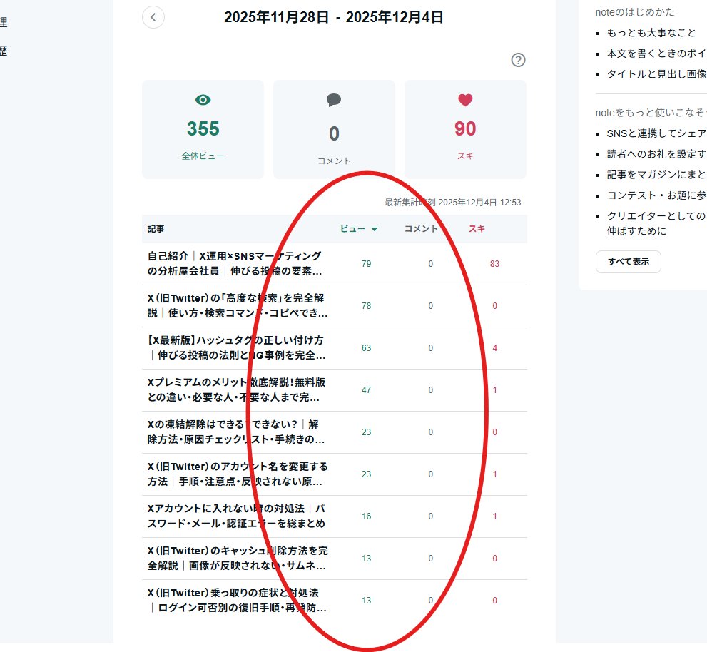Open the 自己紹介 X運用×SNSマーケティング article

tap(235, 263)
